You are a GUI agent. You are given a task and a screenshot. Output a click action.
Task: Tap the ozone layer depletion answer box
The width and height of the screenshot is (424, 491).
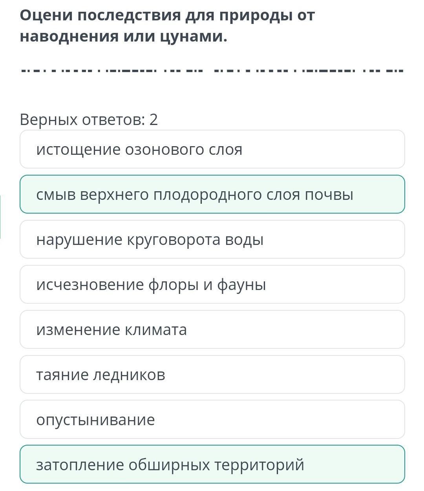[212, 149]
